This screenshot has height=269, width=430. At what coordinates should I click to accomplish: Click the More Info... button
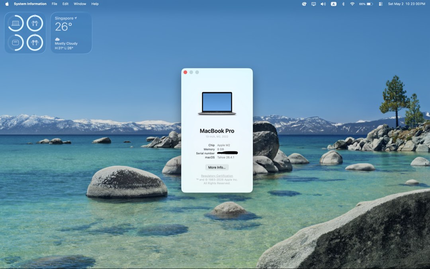(x=217, y=167)
